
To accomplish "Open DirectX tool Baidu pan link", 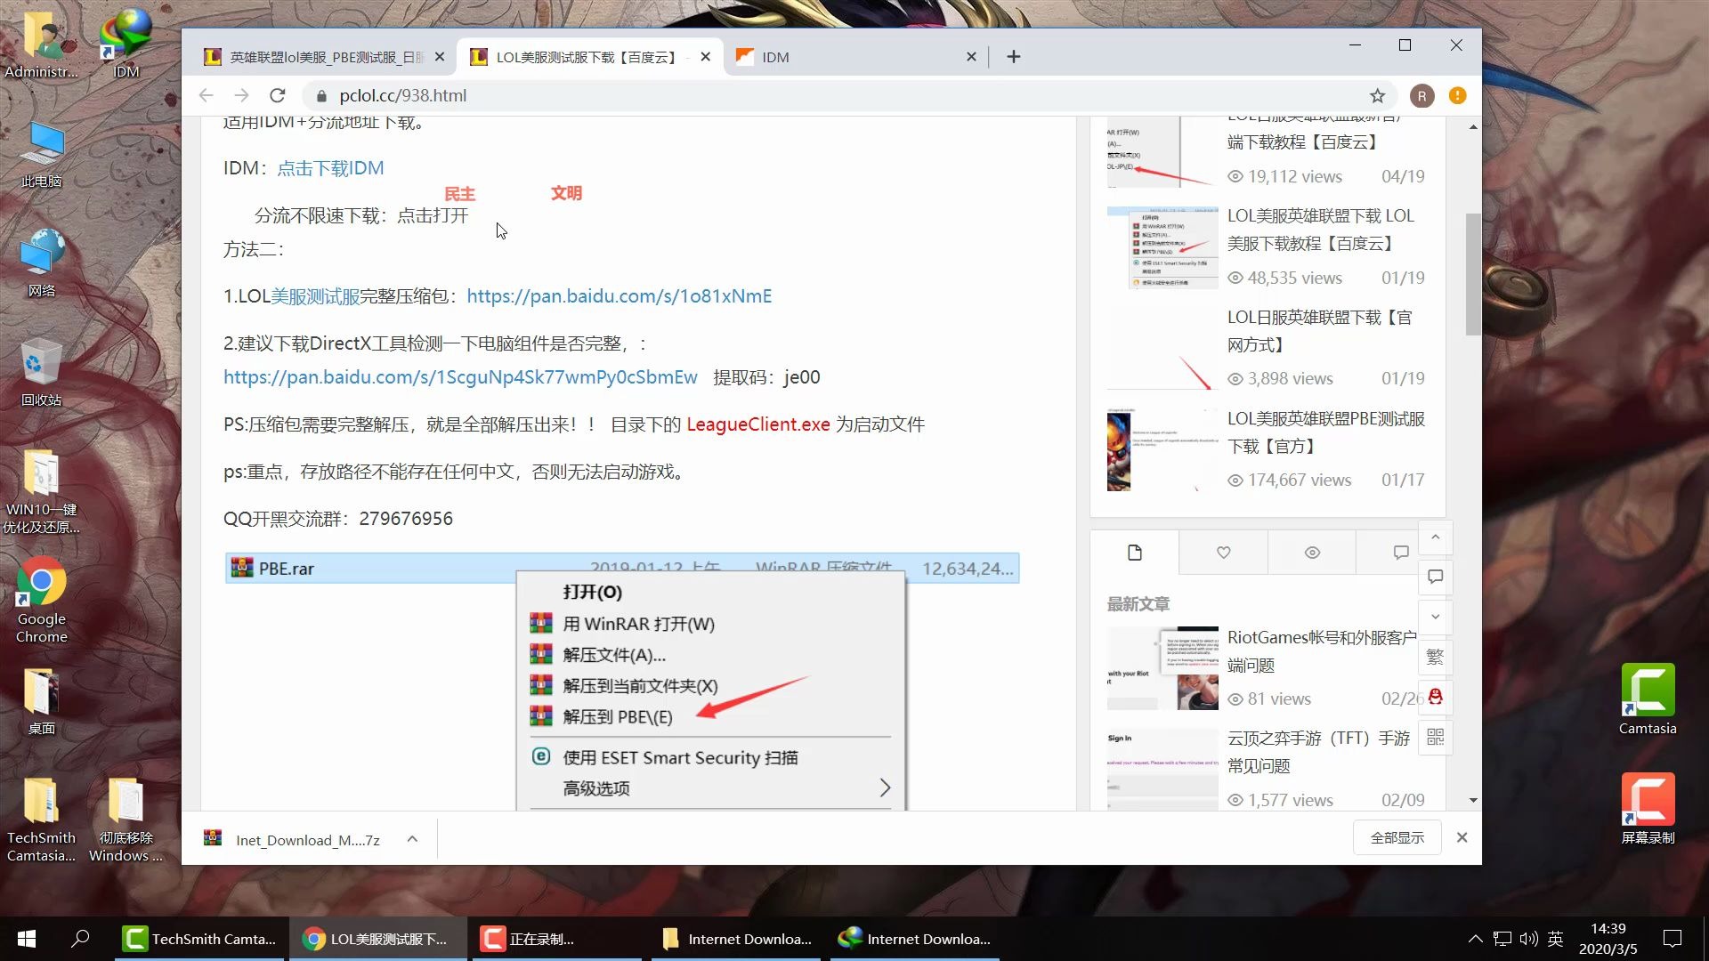I will tap(461, 378).
